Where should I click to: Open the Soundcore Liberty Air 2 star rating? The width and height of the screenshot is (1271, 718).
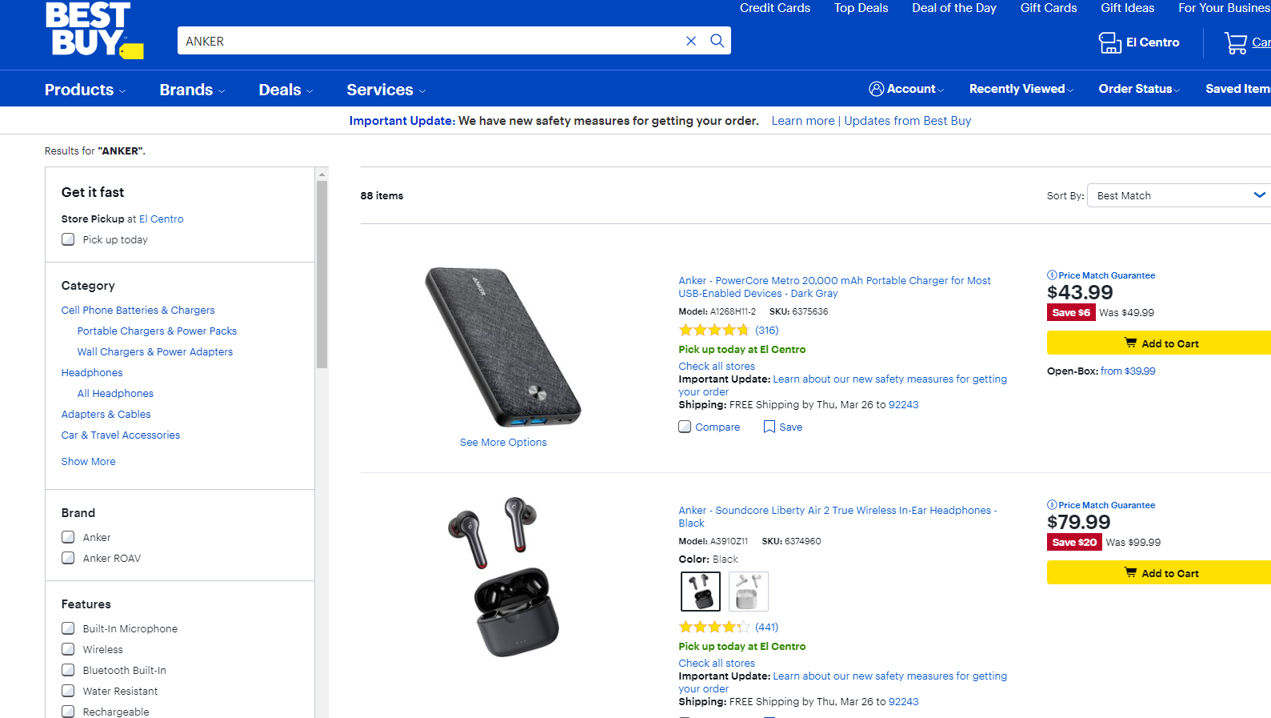pyautogui.click(x=714, y=627)
